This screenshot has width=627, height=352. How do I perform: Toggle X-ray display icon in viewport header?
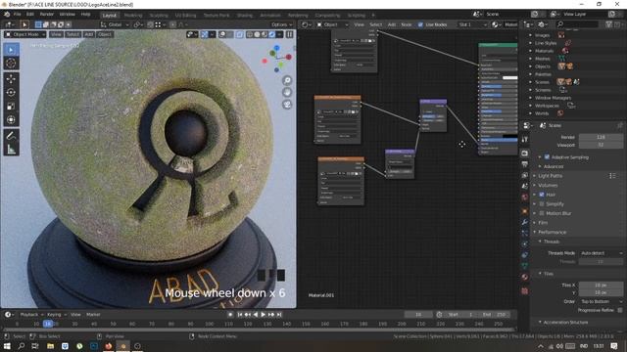click(x=239, y=35)
